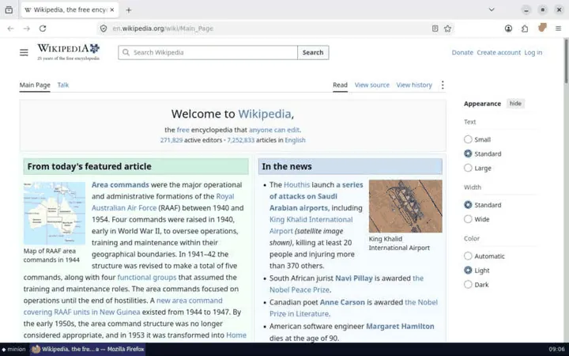Screen dimensions: 569x356
Task: Click the search magnifier icon
Action: coord(126,52)
